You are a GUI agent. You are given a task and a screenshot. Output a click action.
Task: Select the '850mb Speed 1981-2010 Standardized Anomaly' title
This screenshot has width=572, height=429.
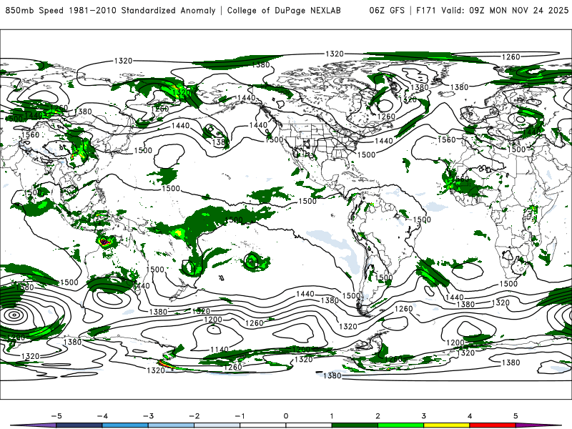[110, 10]
